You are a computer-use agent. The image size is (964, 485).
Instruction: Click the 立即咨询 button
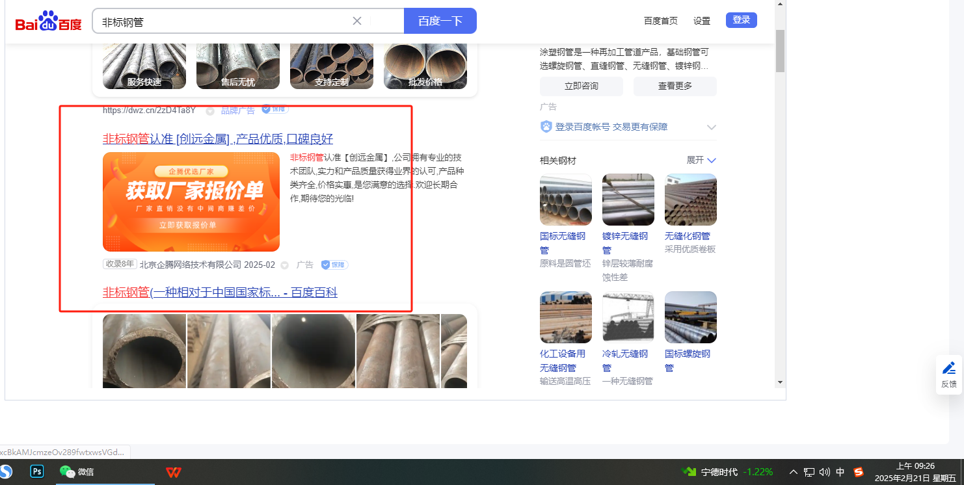[x=582, y=86]
